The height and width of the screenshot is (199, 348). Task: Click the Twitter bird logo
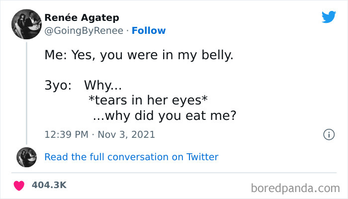click(x=329, y=17)
